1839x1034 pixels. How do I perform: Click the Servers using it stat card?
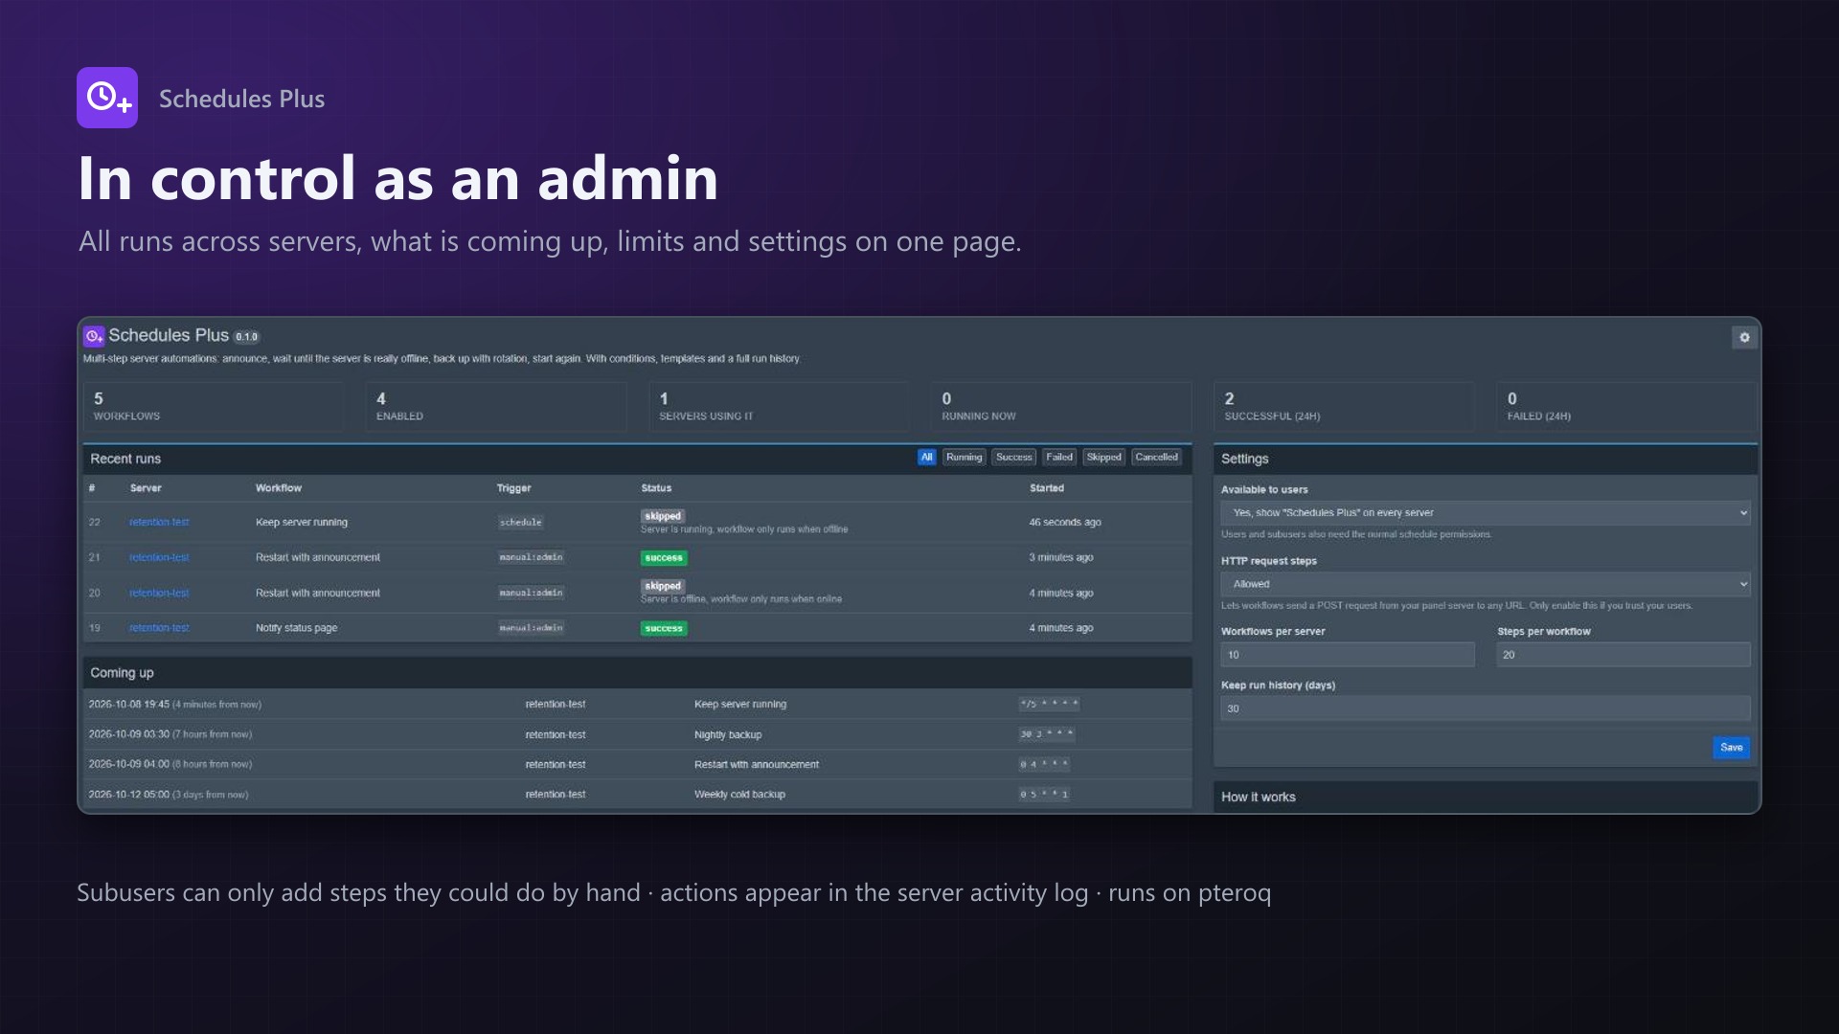tap(779, 406)
